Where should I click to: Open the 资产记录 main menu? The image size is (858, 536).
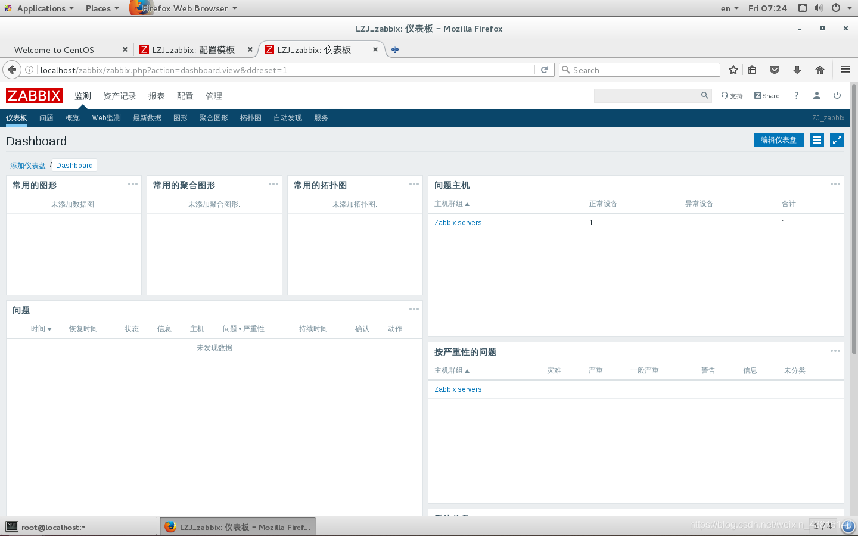pyautogui.click(x=120, y=96)
